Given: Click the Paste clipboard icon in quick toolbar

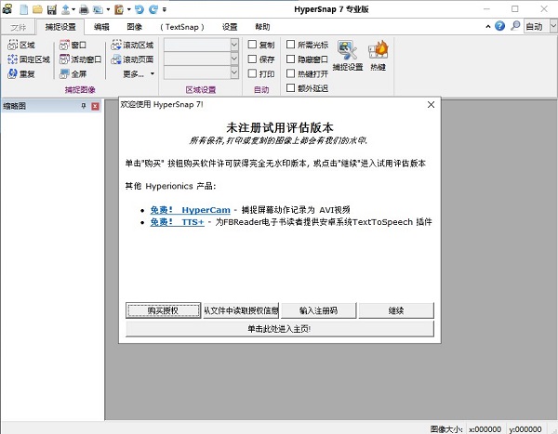Looking at the screenshot, I should [x=119, y=9].
